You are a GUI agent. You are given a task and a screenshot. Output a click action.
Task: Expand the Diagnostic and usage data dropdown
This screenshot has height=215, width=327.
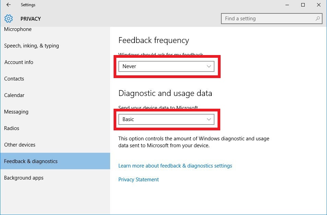pos(166,119)
